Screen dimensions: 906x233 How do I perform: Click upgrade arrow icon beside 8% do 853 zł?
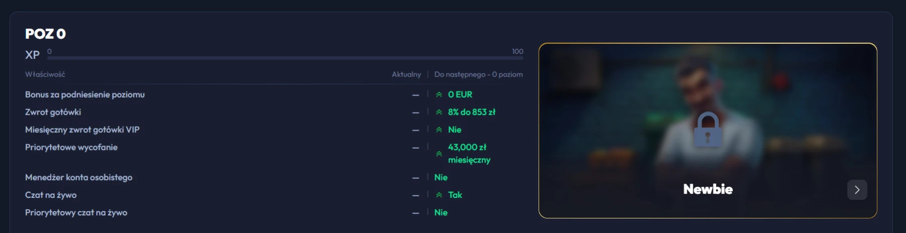(439, 112)
